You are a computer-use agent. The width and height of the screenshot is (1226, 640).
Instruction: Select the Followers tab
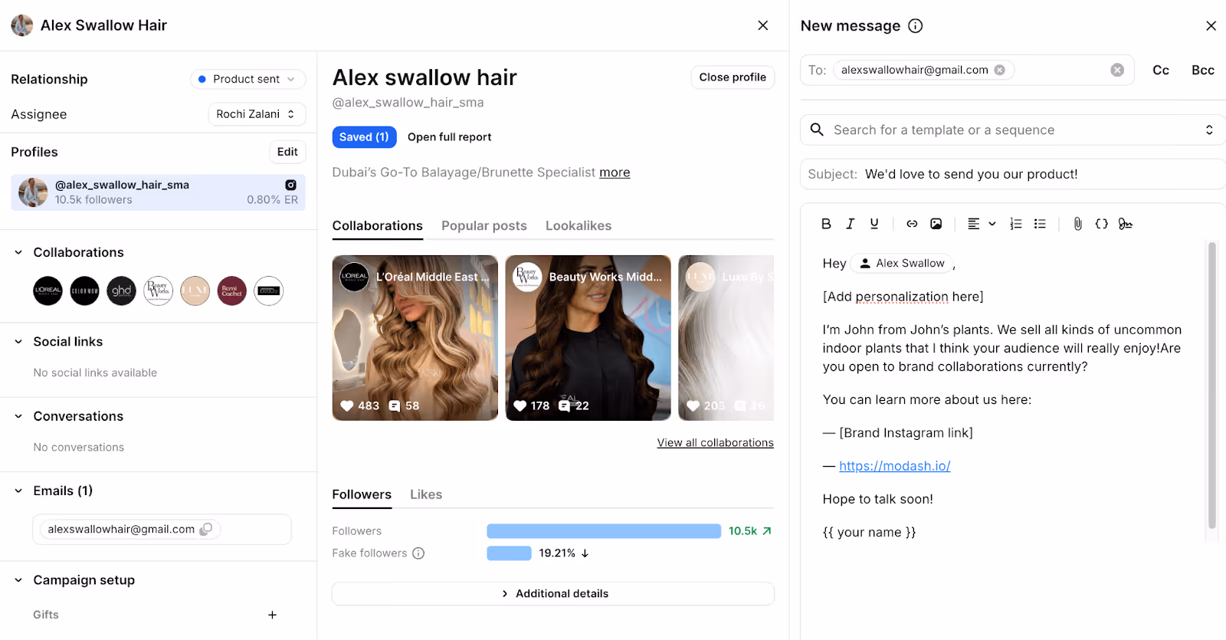(362, 495)
